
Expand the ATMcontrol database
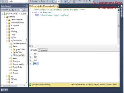tap(7, 26)
